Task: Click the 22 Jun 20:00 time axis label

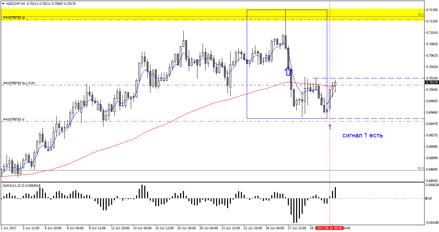Action: [x=253, y=228]
